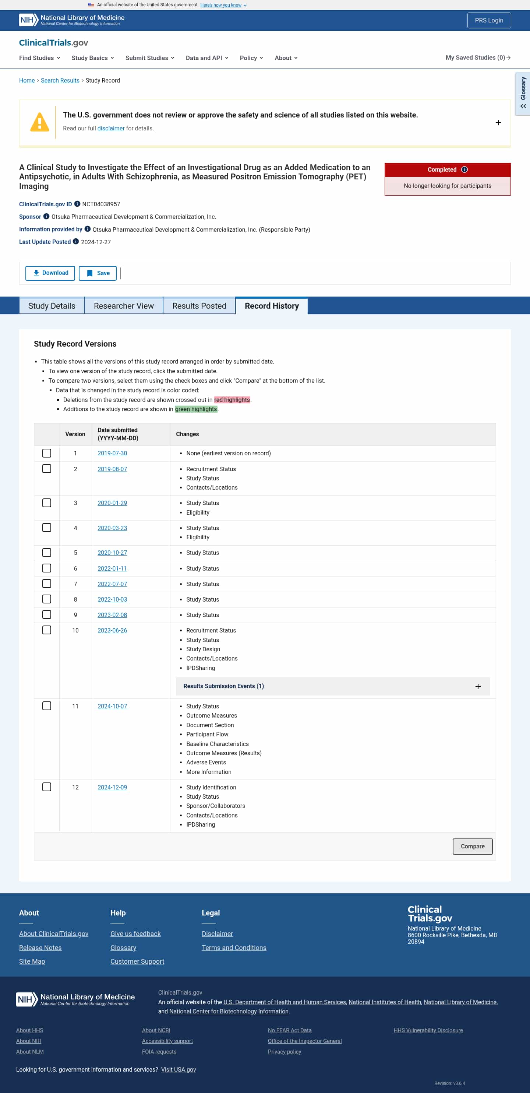Visit USA.gov link

pyautogui.click(x=179, y=1070)
